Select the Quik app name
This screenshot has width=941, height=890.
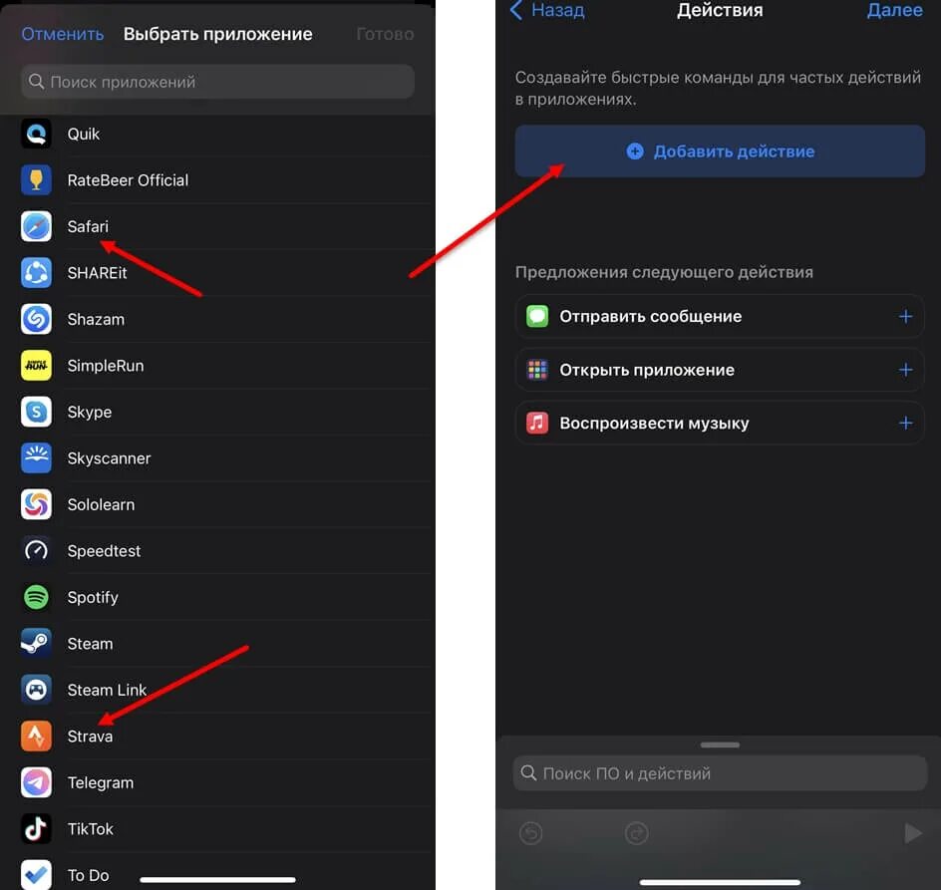point(84,135)
